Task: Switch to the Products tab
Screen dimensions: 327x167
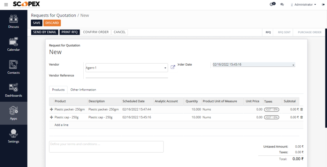Action: pyautogui.click(x=58, y=90)
